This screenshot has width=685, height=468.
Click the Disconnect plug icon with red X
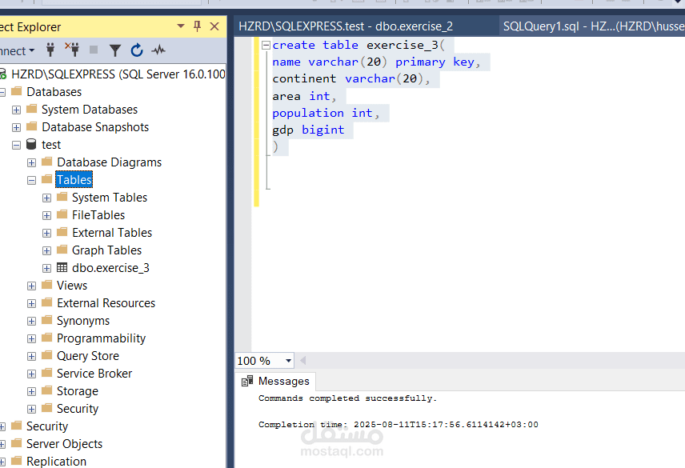click(x=72, y=50)
